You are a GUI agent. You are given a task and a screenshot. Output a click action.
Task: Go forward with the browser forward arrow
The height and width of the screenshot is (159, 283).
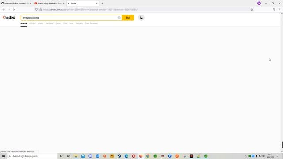(x=9, y=10)
